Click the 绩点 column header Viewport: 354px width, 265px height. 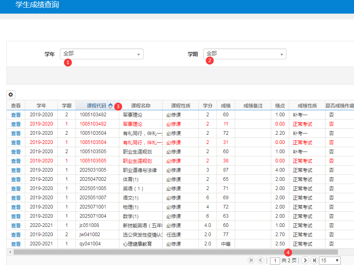click(280, 106)
